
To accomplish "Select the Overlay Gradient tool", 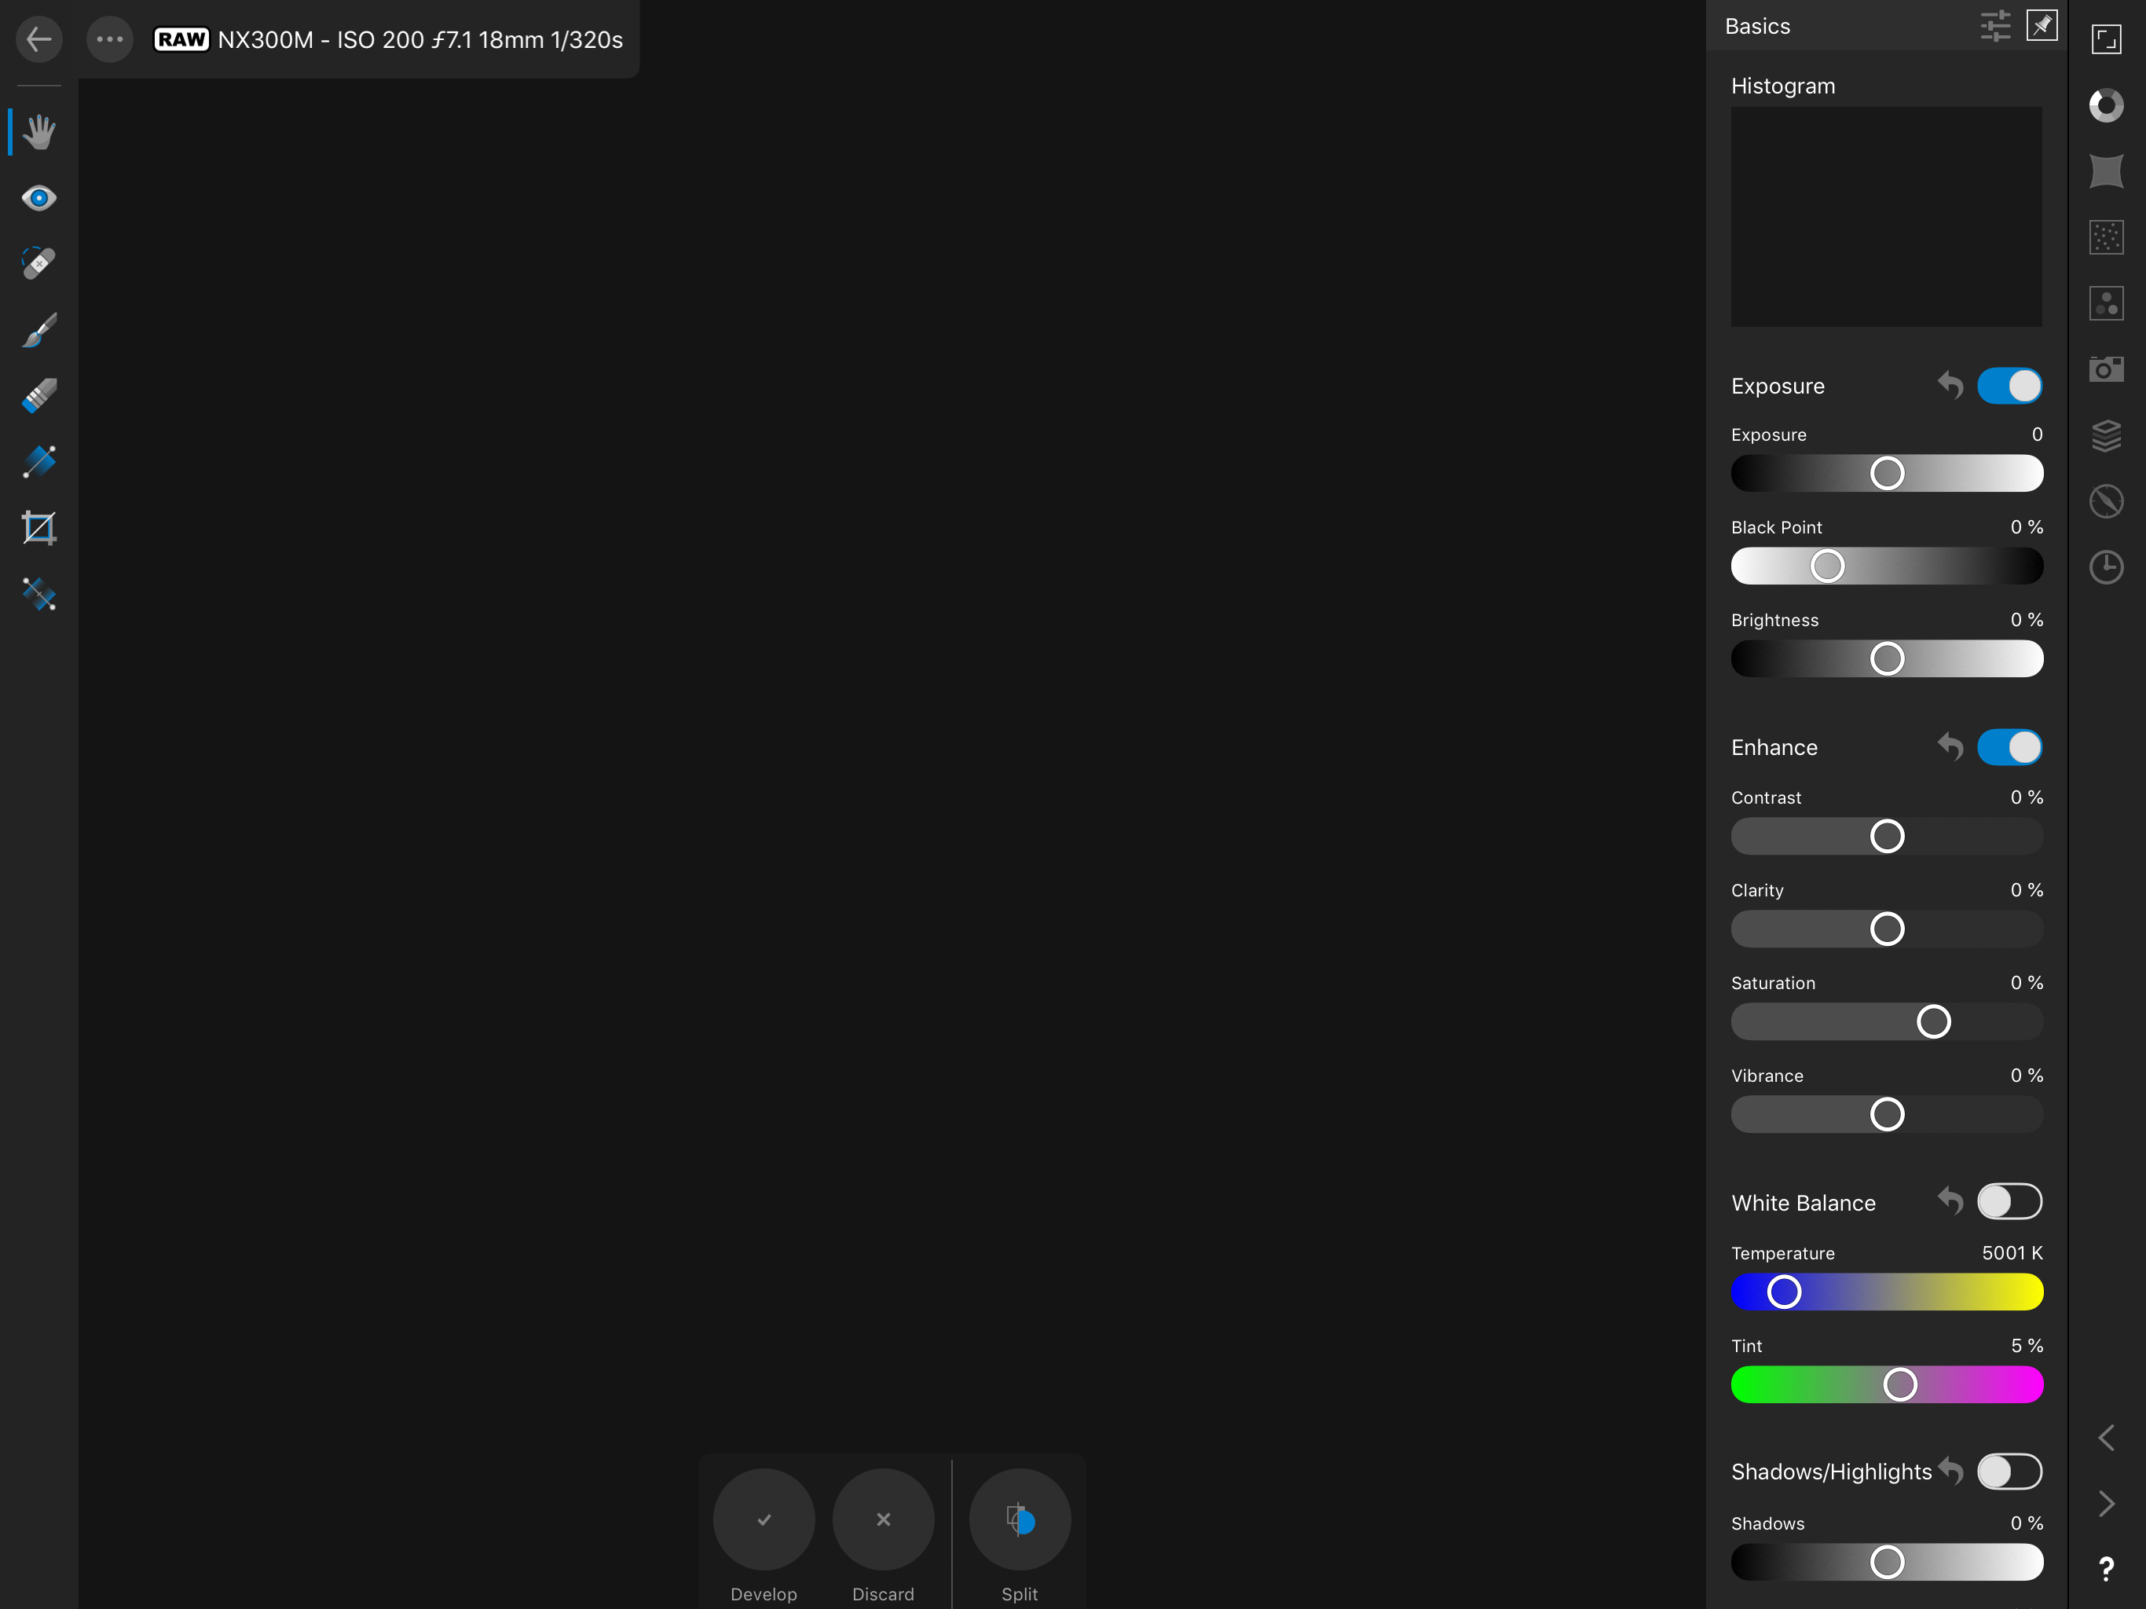I will click(x=38, y=462).
